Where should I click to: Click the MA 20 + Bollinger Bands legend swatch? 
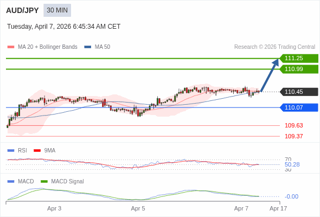coord(11,47)
